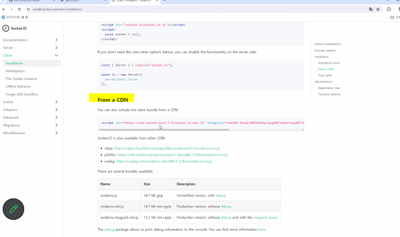The height and width of the screenshot is (237, 400).
Task: Click the code block horizontal scrollbar
Action: (x=164, y=130)
